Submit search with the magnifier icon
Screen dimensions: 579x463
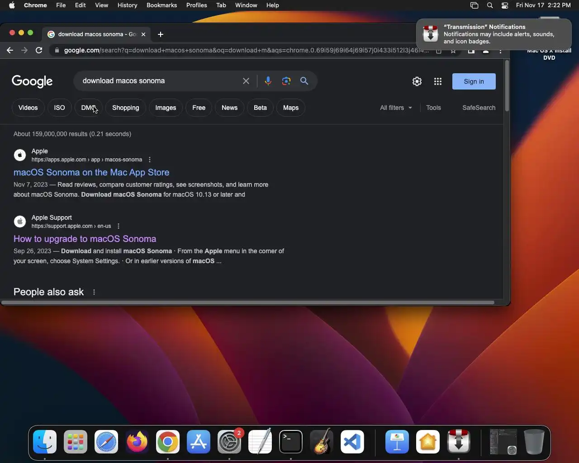pyautogui.click(x=304, y=81)
